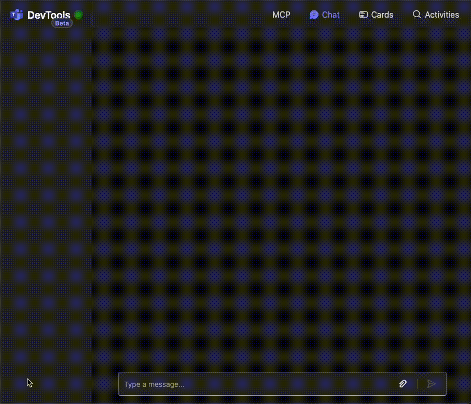The width and height of the screenshot is (471, 404).
Task: Click the Microsoft Teams logo icon
Action: tap(17, 15)
